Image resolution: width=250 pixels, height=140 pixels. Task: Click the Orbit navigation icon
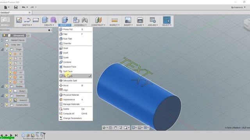pos(104,128)
